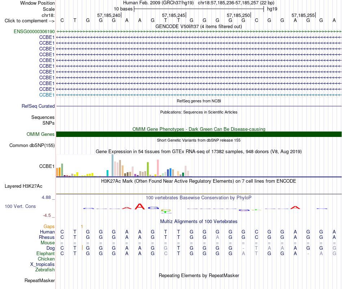
Task: Click the 'Click to complement -->' label
Action: [30, 21]
